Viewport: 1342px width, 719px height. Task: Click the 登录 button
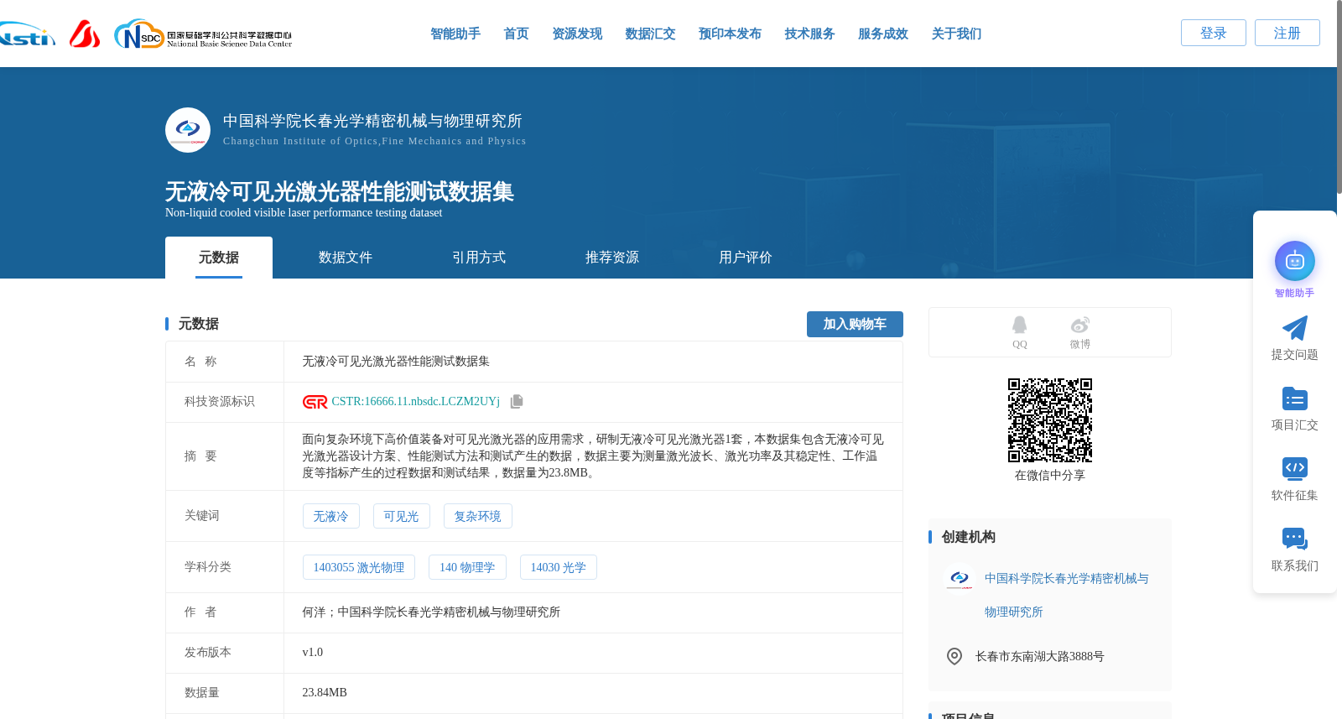coord(1214,33)
